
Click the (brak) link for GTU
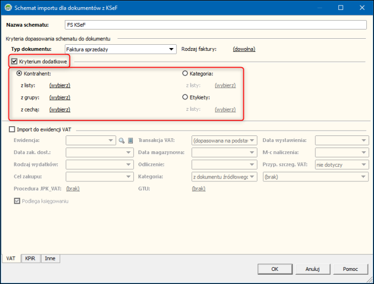click(198, 189)
